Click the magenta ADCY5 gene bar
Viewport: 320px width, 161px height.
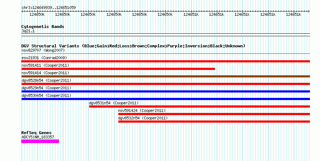click(40, 141)
